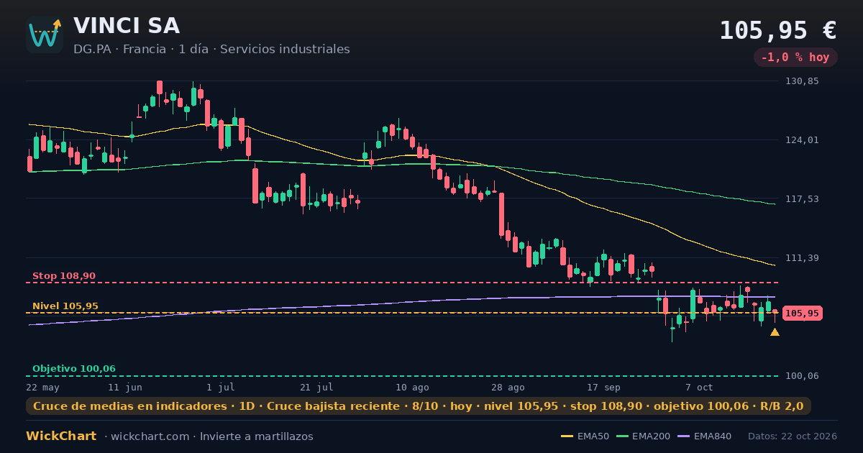Select the VINCI SA title

(127, 26)
